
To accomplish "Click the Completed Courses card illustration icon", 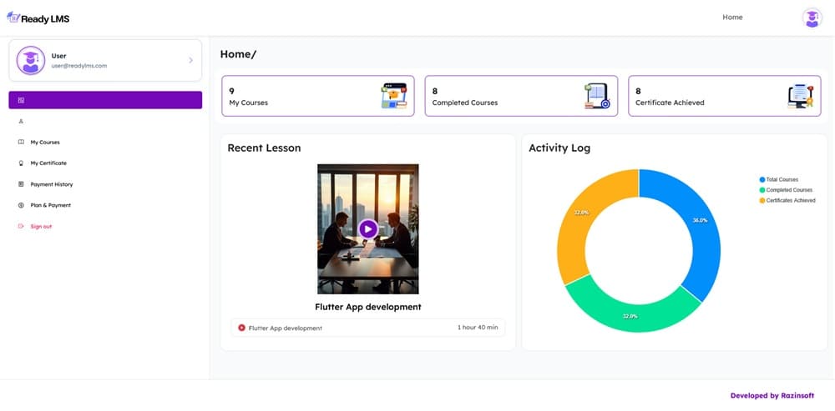I will [596, 96].
